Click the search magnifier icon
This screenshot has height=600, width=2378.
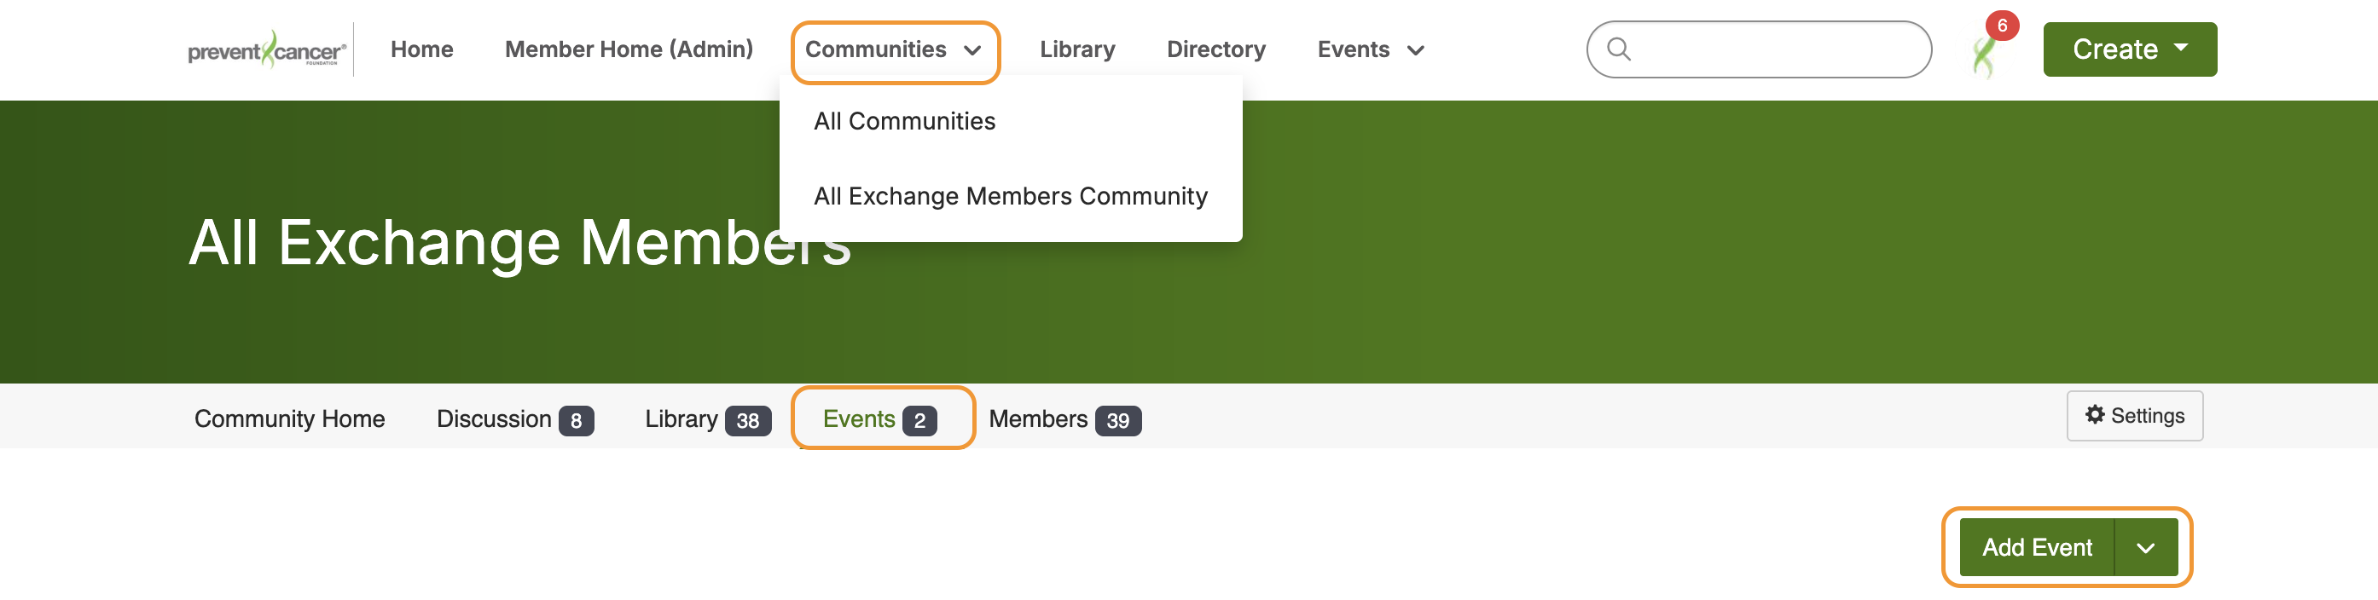tap(1618, 49)
